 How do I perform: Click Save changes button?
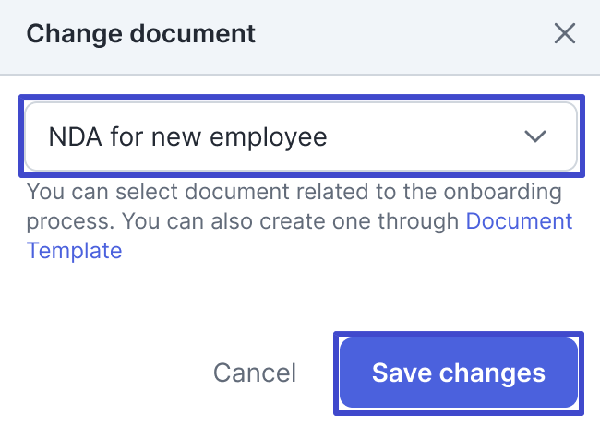coord(458,373)
